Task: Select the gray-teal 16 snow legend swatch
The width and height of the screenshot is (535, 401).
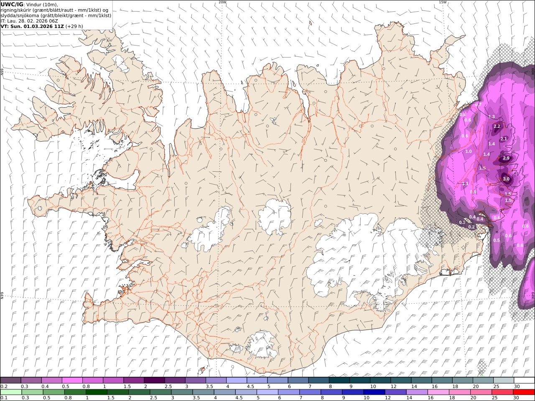Action: tap(442, 380)
